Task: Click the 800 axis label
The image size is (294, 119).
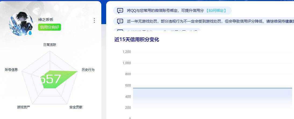Action: pyautogui.click(x=128, y=74)
